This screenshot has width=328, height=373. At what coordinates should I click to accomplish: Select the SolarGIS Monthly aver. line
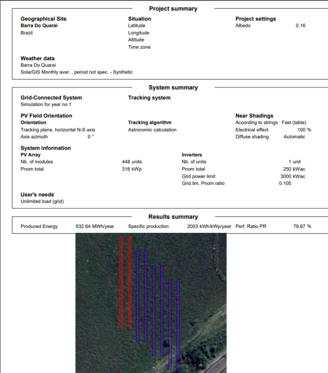77,72
